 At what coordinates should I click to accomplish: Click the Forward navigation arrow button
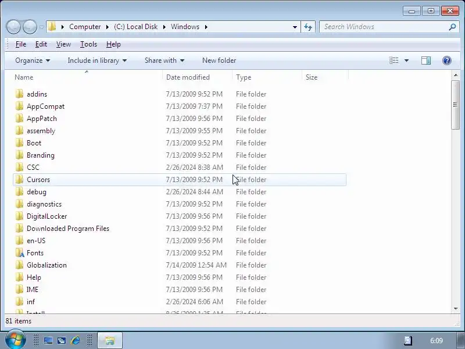click(30, 27)
